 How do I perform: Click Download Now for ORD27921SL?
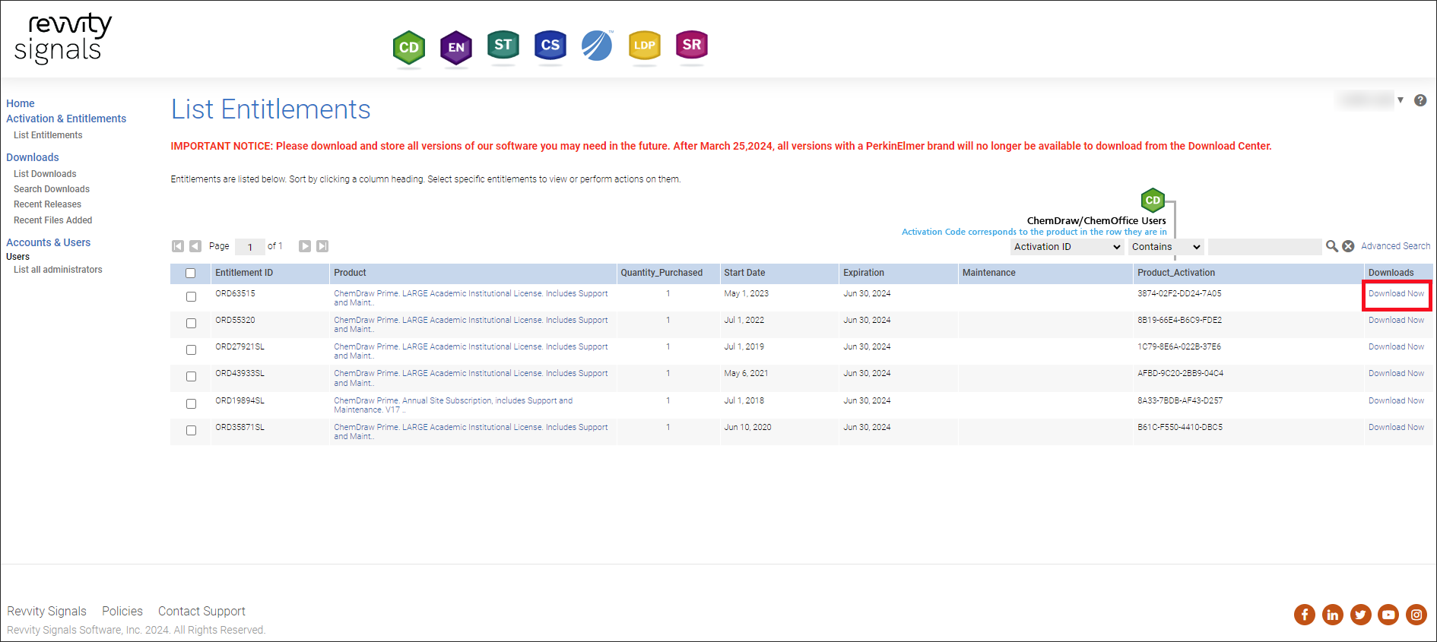1397,346
